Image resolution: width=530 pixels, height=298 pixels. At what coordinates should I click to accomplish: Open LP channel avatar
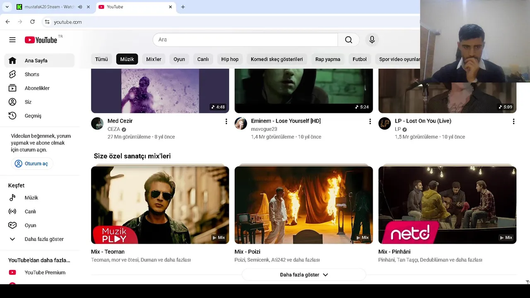click(384, 123)
